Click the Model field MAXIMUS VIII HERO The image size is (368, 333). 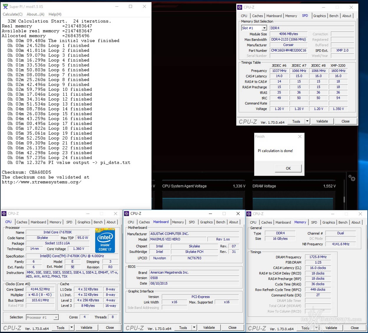(x=178, y=239)
